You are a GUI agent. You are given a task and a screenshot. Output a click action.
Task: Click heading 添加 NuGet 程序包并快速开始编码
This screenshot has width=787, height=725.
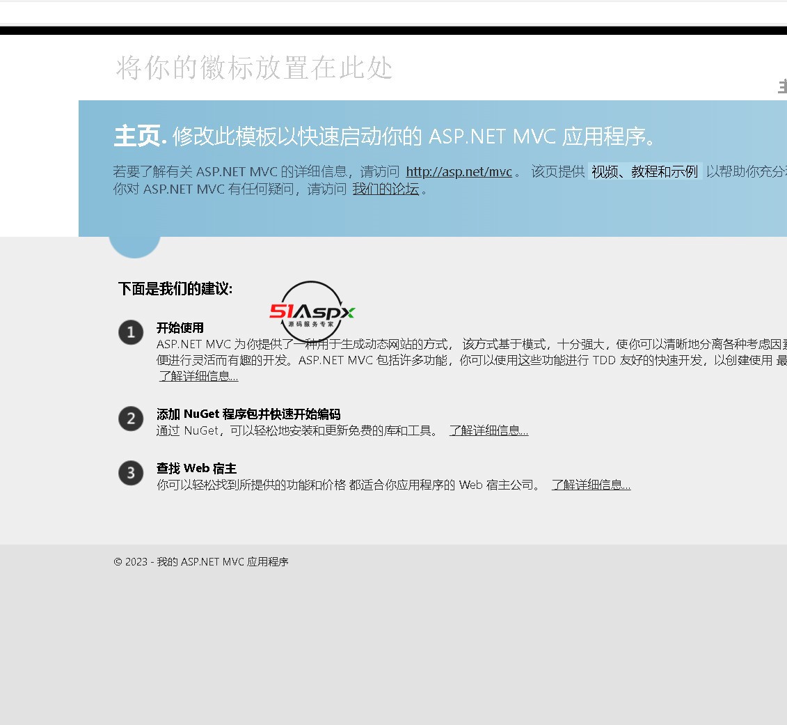coord(248,414)
